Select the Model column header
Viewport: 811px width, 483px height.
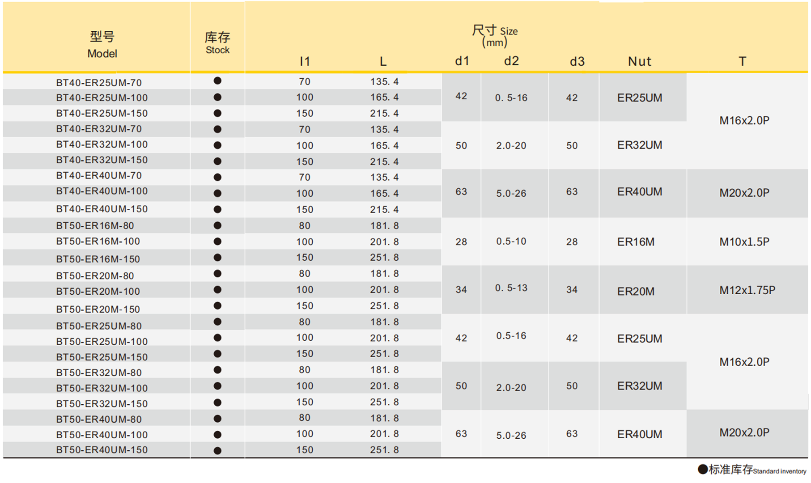pyautogui.click(x=102, y=44)
